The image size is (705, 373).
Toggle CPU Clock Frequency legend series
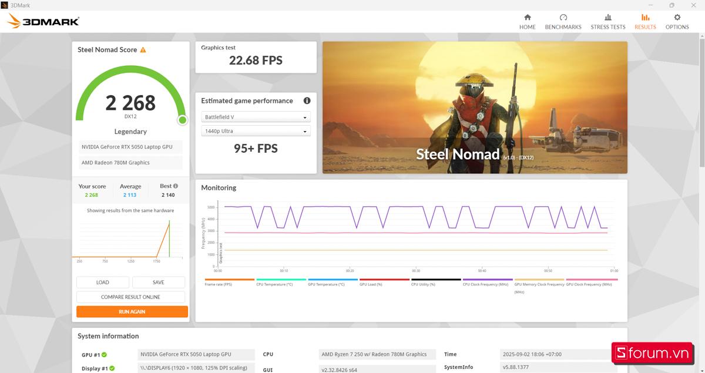click(488, 283)
